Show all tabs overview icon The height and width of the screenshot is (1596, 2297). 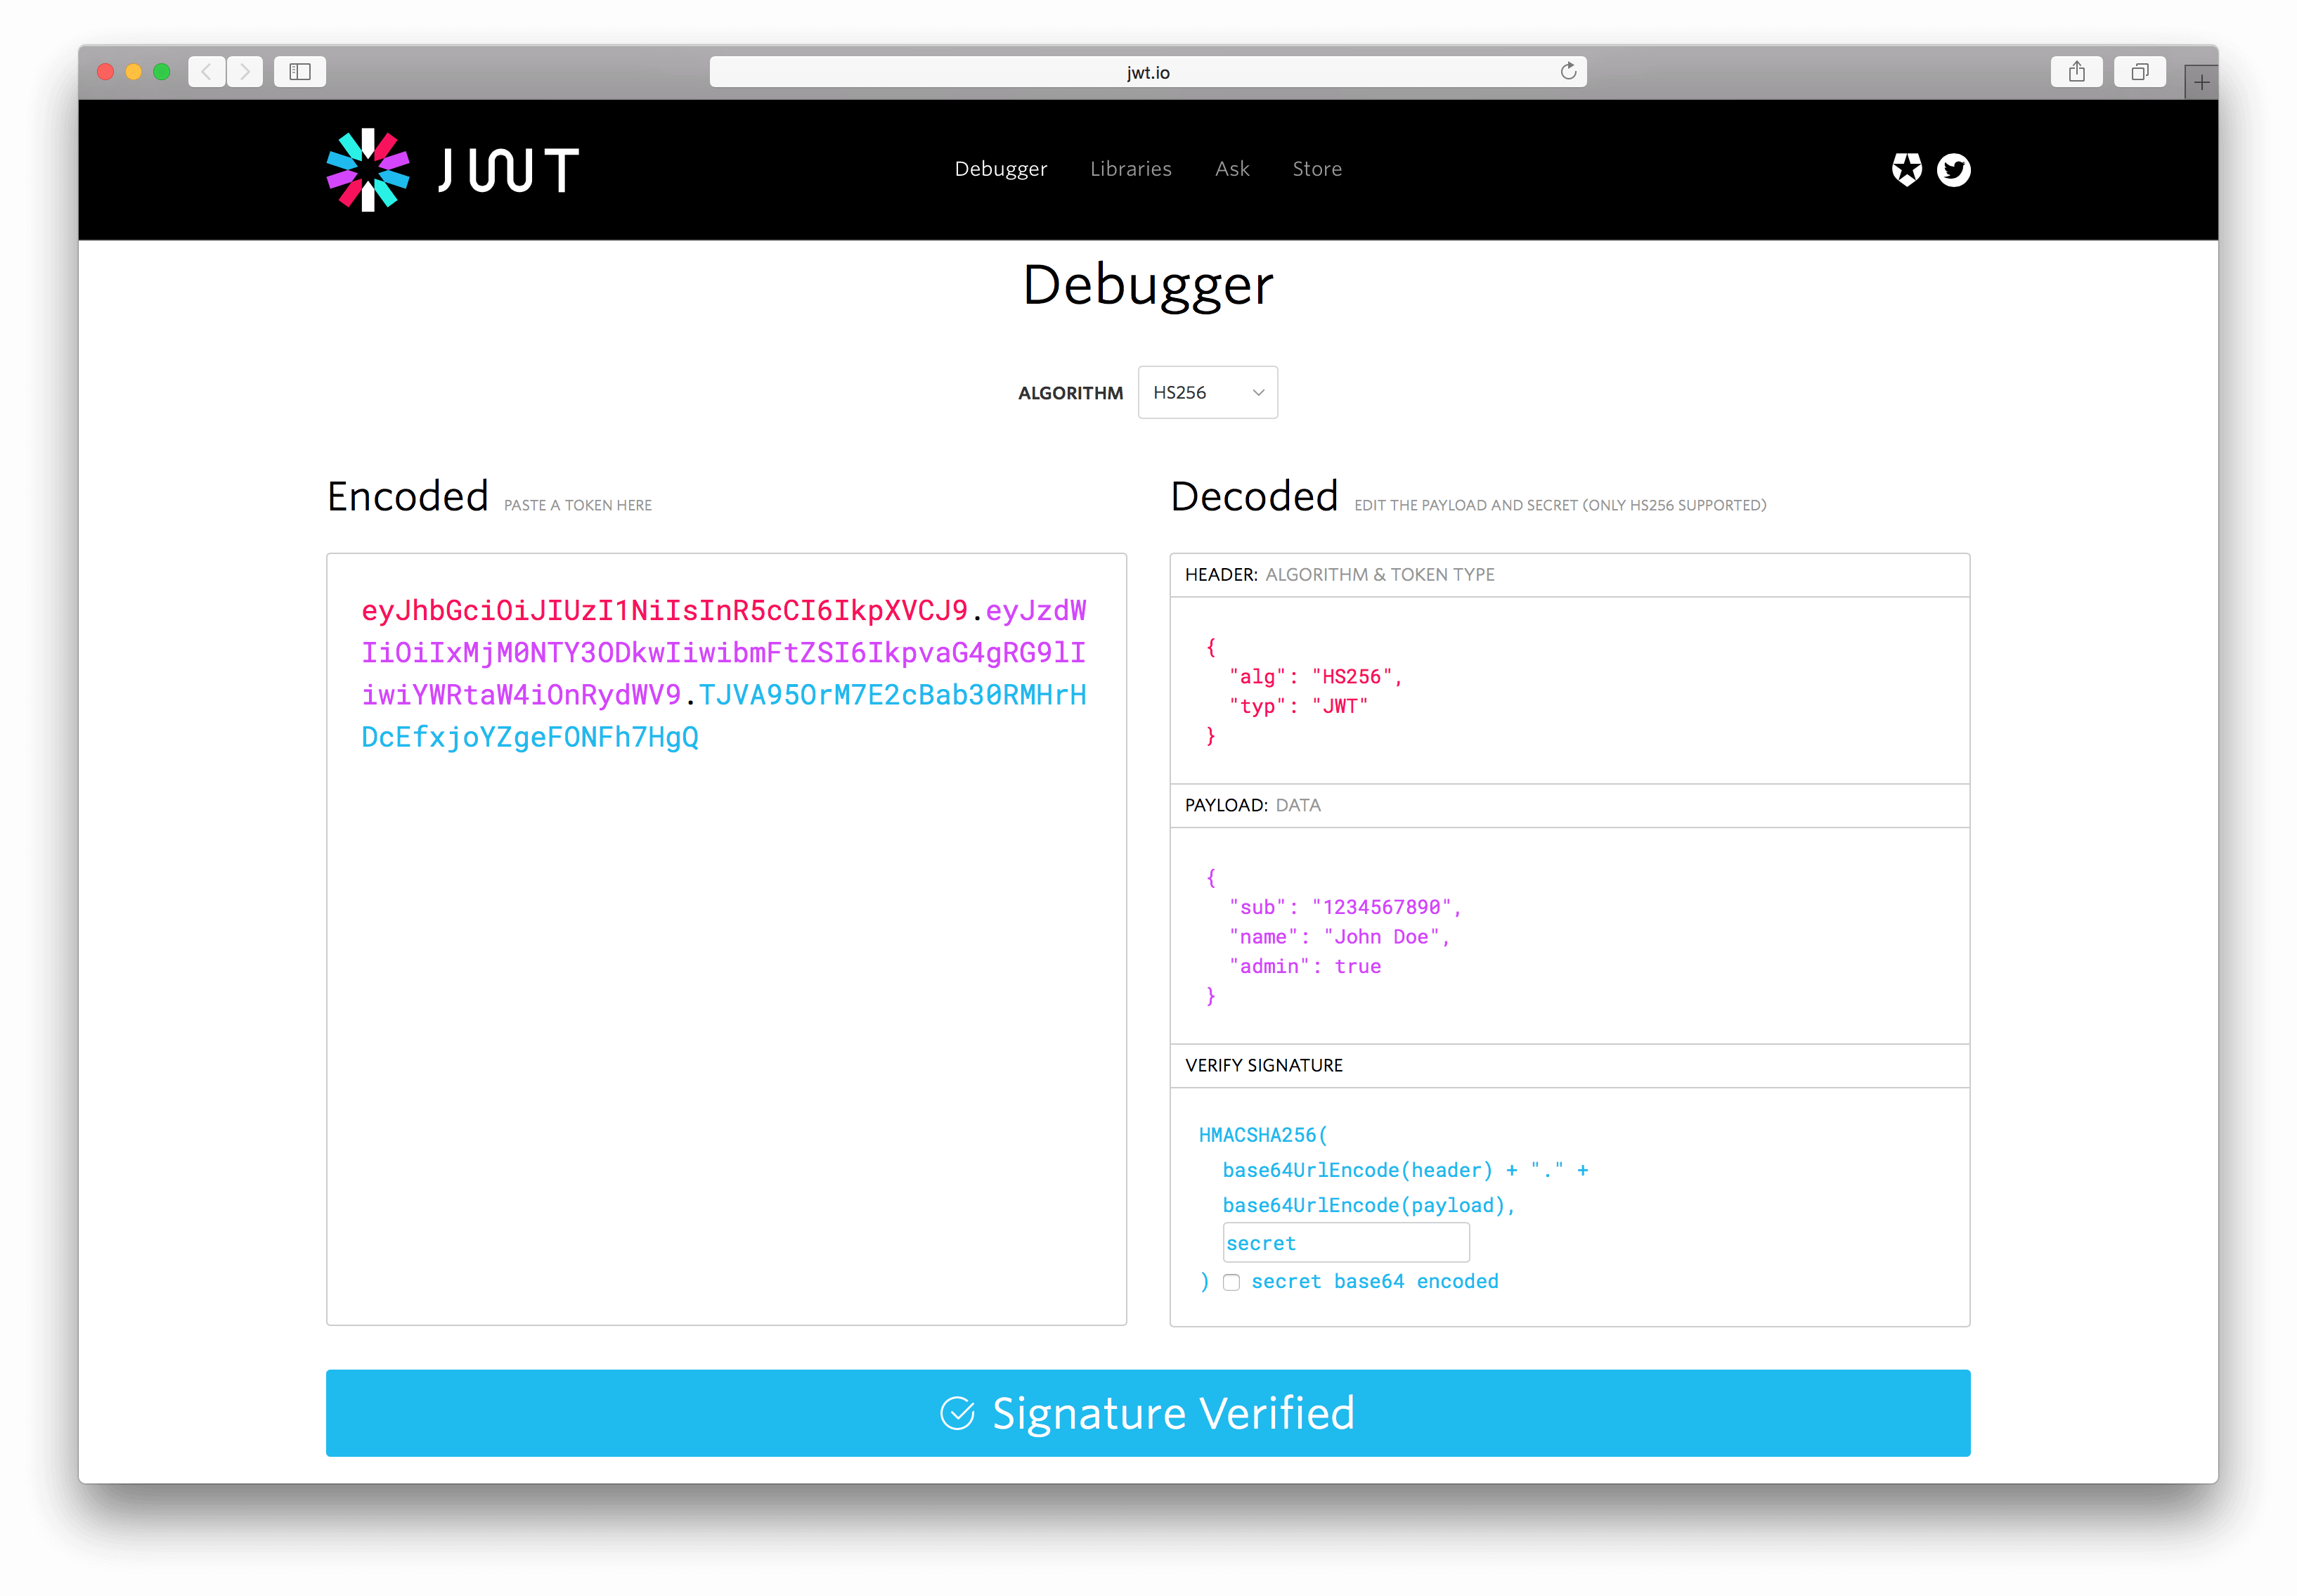click(2139, 72)
